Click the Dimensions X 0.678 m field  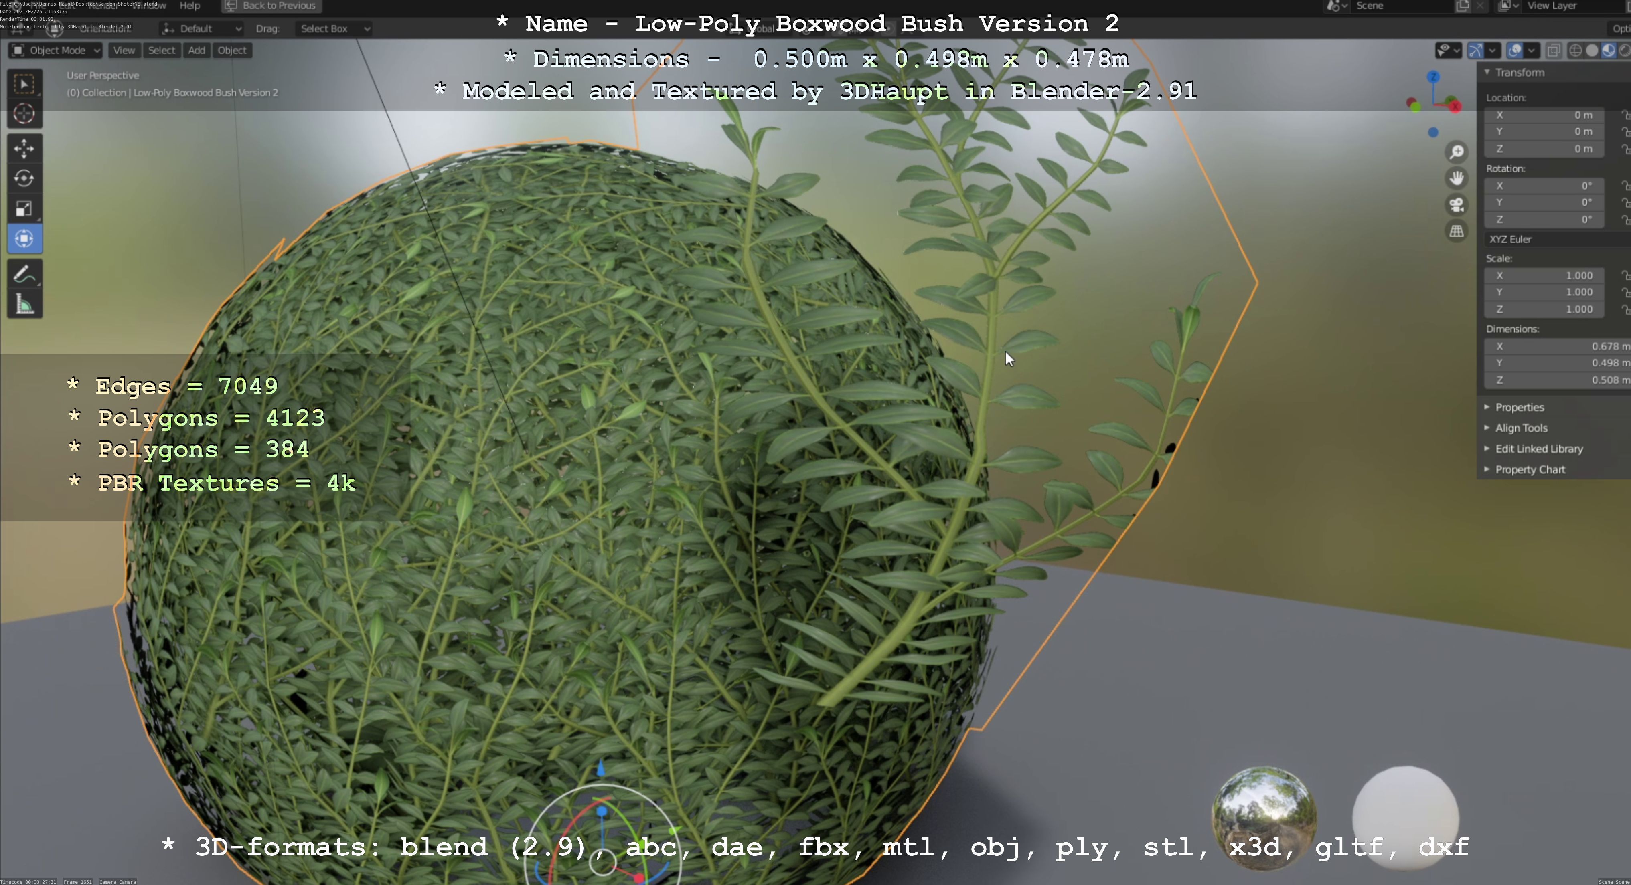1558,347
